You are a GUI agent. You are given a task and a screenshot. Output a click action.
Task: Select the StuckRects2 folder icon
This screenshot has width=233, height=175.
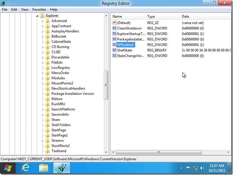[x=47, y=146]
